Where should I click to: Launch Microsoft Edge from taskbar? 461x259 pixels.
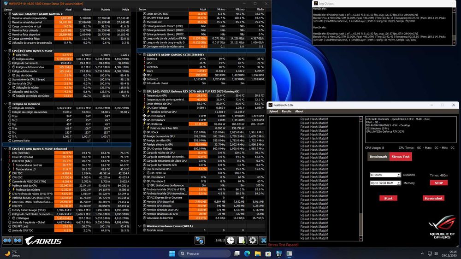[247, 253]
